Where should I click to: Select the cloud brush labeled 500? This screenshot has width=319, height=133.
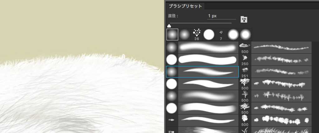tap(245, 48)
